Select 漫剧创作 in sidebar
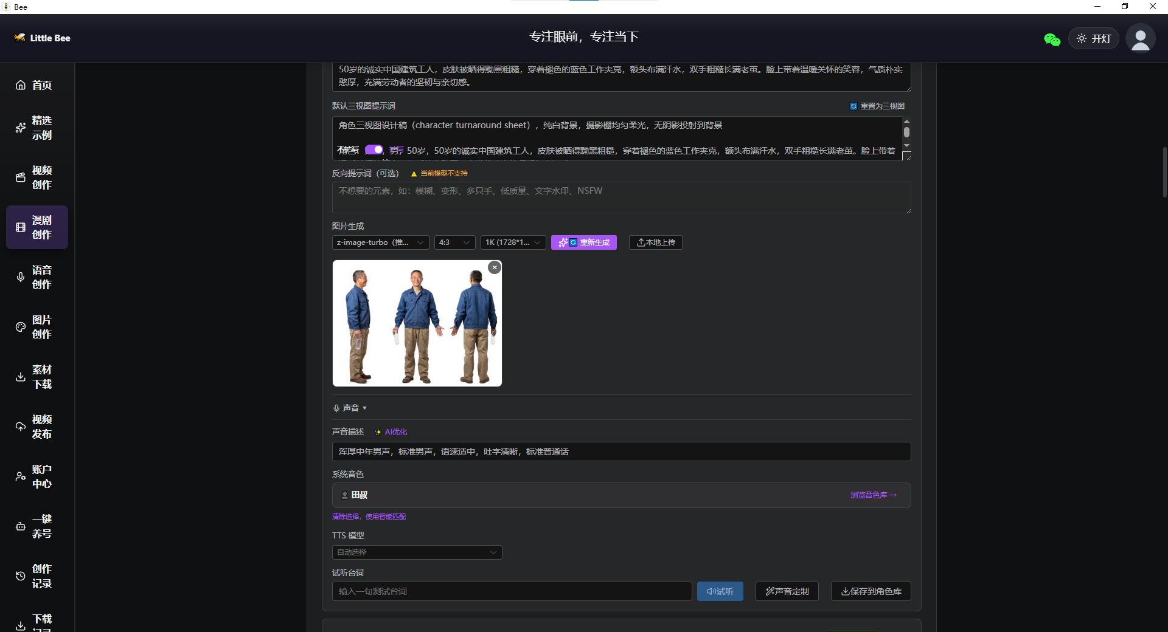Viewport: 1168px width, 632px height. click(x=37, y=227)
